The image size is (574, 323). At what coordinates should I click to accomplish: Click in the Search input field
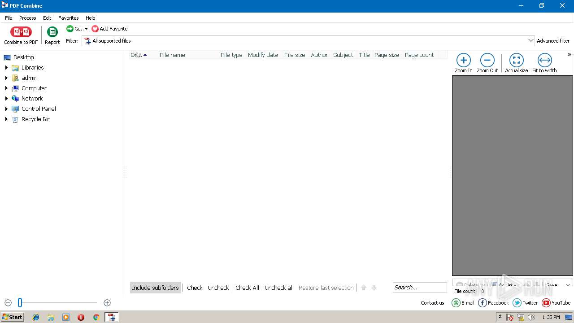pyautogui.click(x=420, y=288)
